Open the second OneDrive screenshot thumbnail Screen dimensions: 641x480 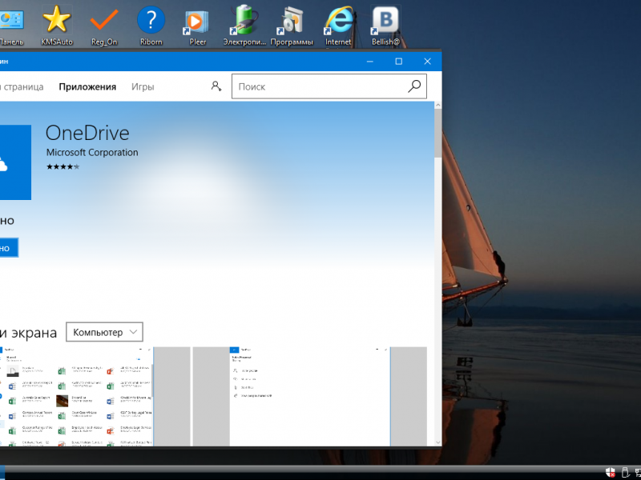[x=310, y=396]
